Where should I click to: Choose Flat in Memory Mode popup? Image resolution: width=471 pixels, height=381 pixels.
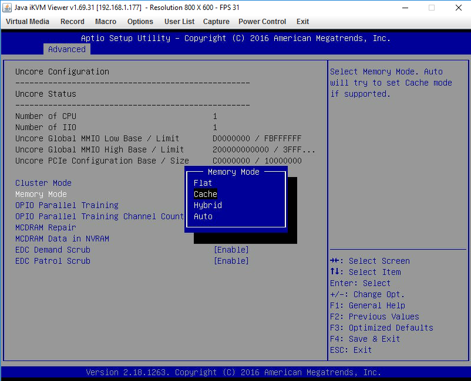(203, 183)
